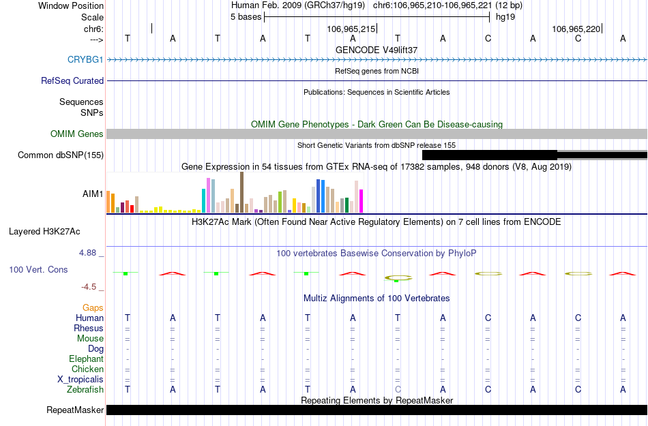Click the OMIM Genes label
The height and width of the screenshot is (426, 648).
tap(76, 134)
